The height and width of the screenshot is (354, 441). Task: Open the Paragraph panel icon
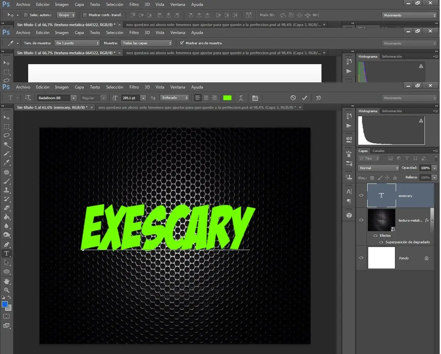(349, 201)
